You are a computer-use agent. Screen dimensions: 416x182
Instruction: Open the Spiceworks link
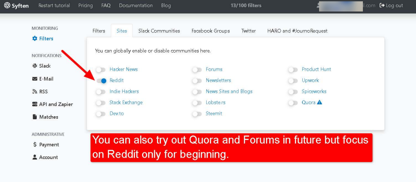314,91
